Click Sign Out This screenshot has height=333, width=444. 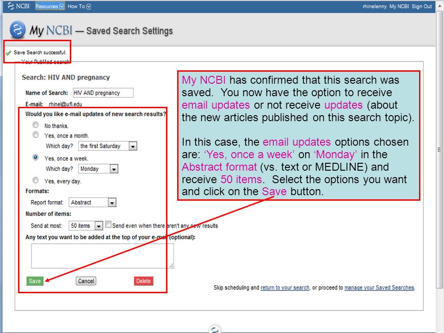(x=422, y=6)
